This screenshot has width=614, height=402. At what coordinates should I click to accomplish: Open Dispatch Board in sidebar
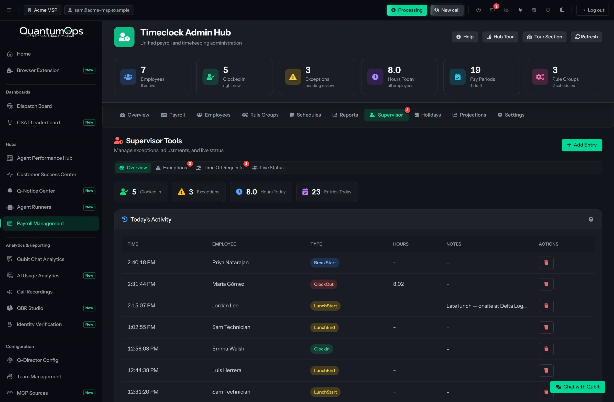coord(51,106)
